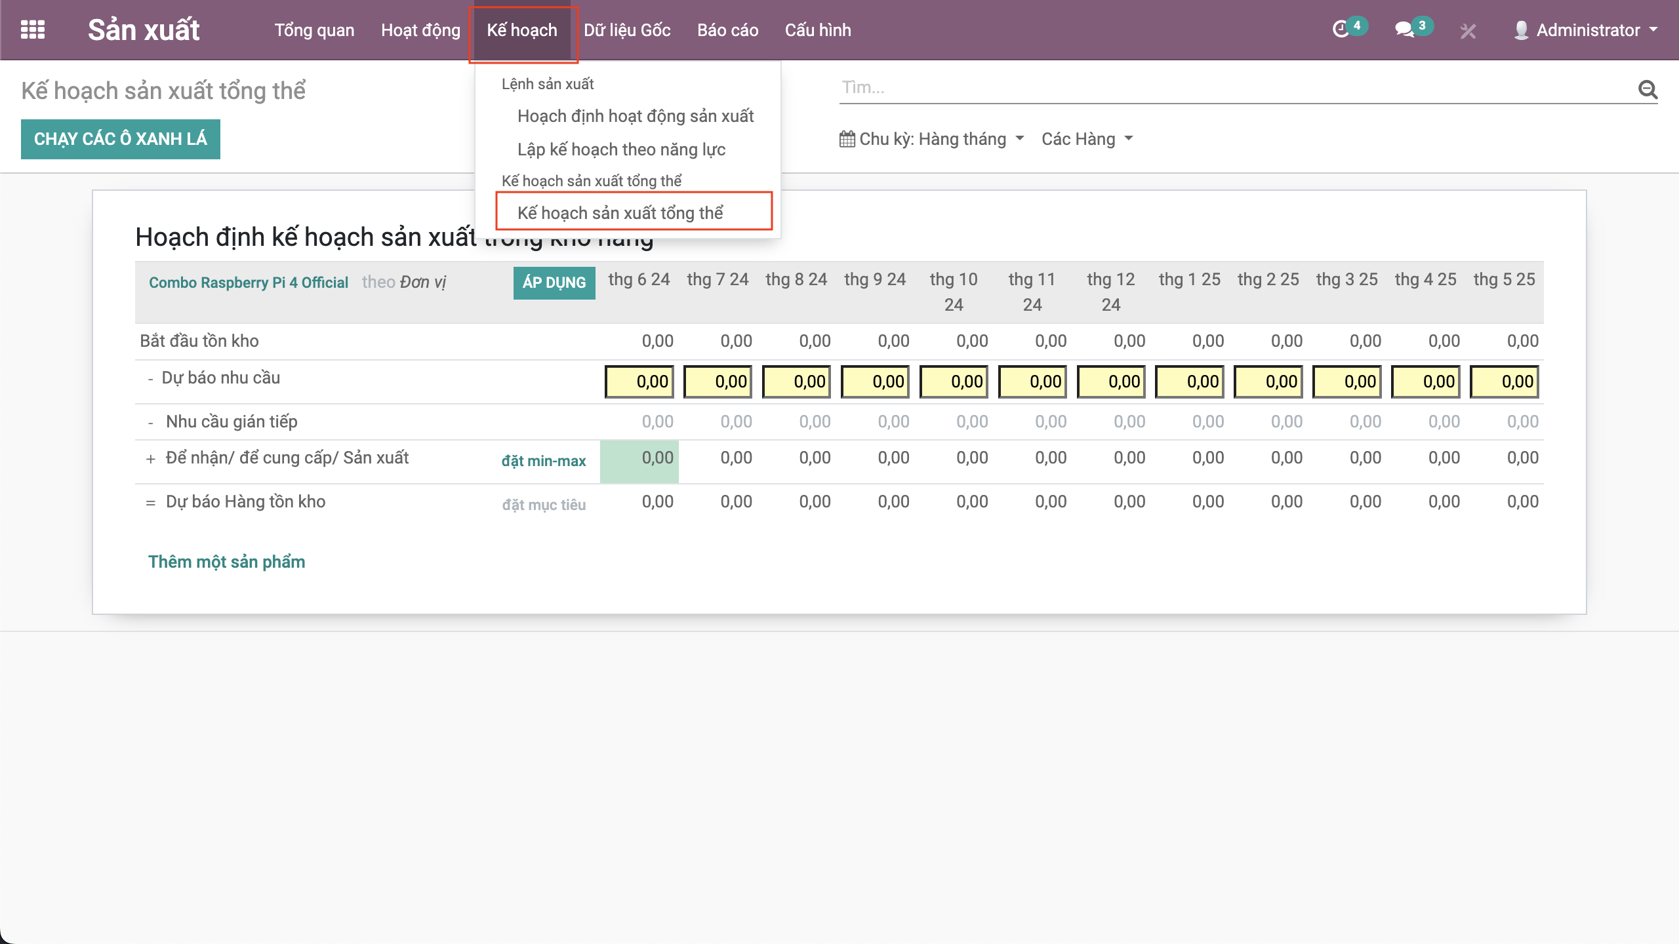Click green highlighted cell for thg 6 24
This screenshot has width=1679, height=944.
click(x=639, y=461)
